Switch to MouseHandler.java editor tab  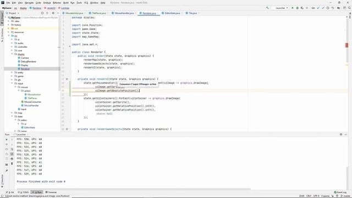click(x=124, y=13)
